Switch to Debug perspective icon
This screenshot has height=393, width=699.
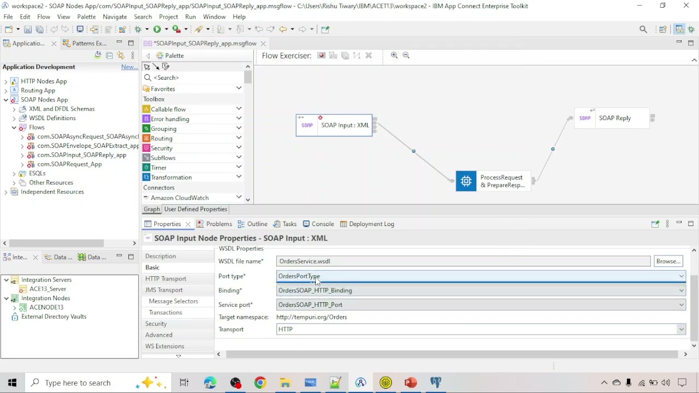click(691, 29)
